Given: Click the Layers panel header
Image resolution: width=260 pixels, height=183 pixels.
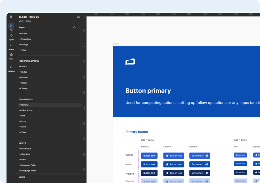Looking at the screenshot, I should tap(22, 177).
